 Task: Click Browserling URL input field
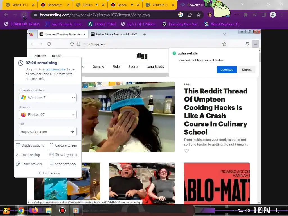(x=43, y=132)
